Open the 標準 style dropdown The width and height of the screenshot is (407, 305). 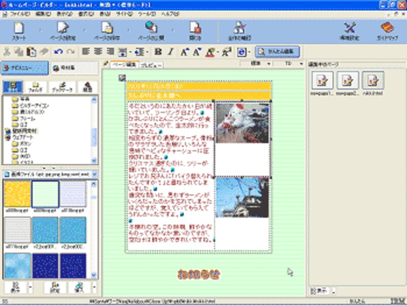click(269, 64)
